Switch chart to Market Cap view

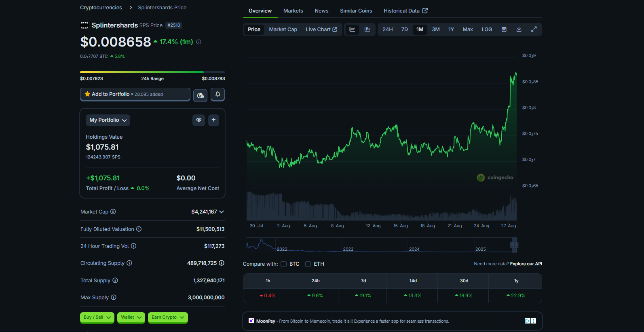(x=283, y=30)
